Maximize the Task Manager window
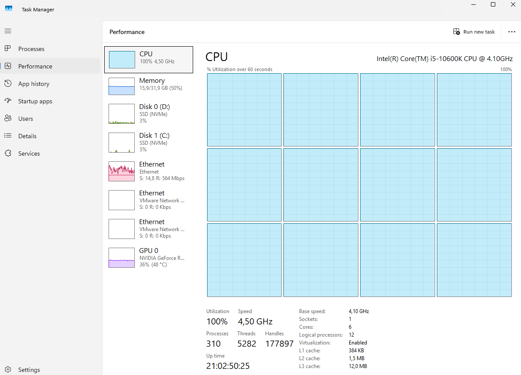This screenshot has height=375, width=521. click(x=493, y=4)
